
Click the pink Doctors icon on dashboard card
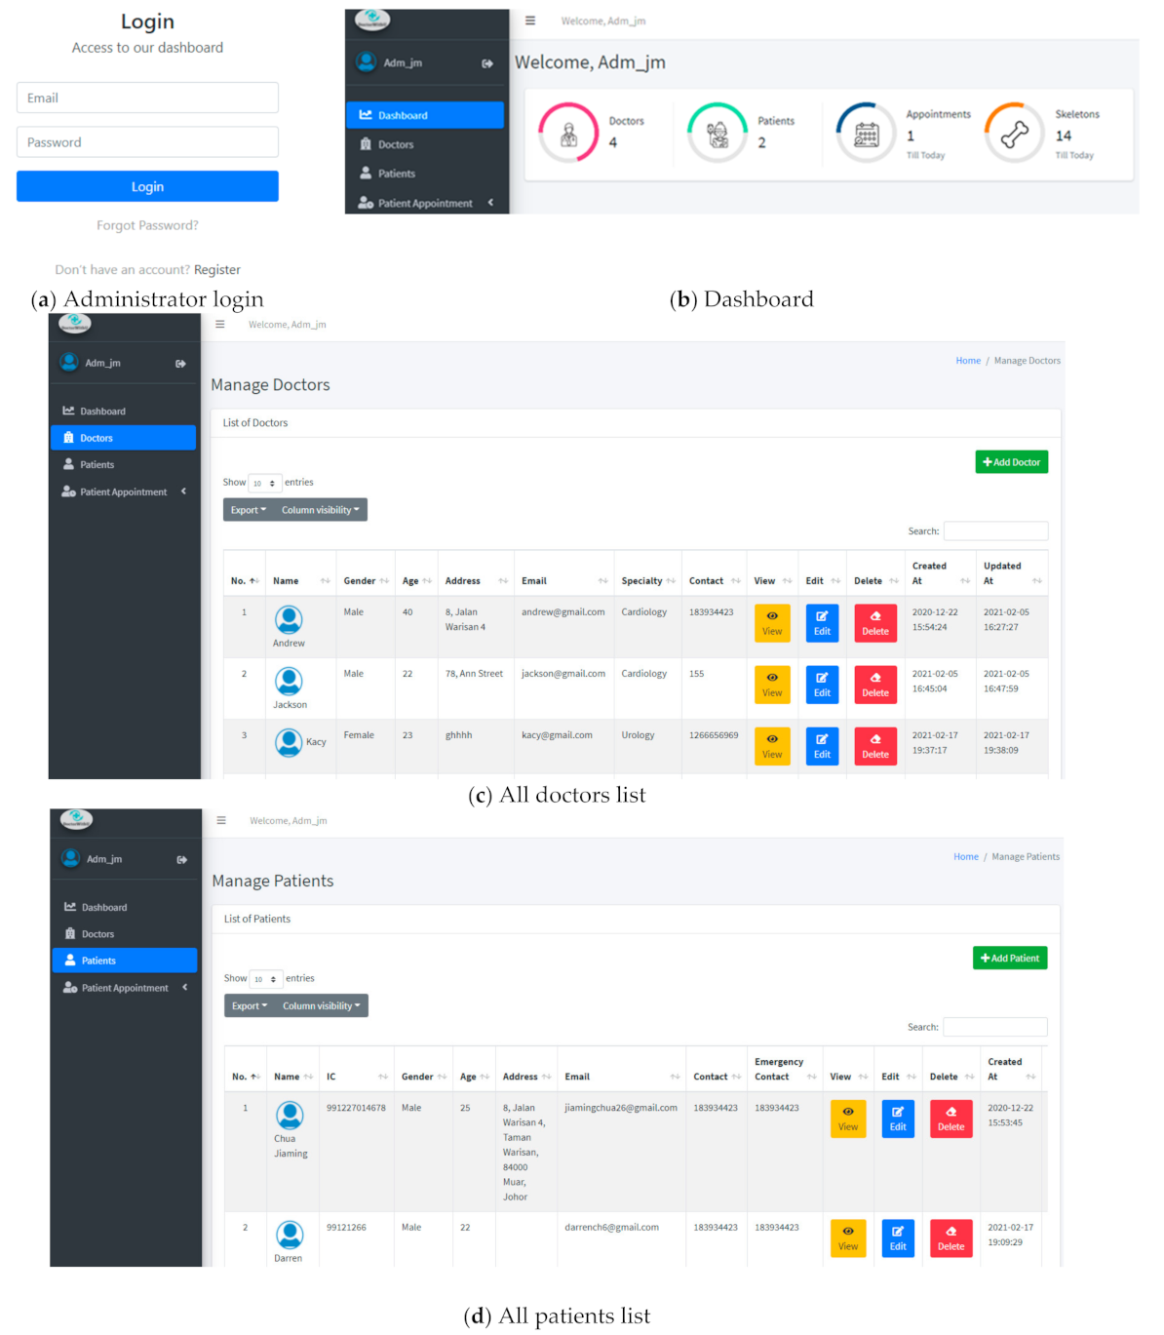point(568,133)
